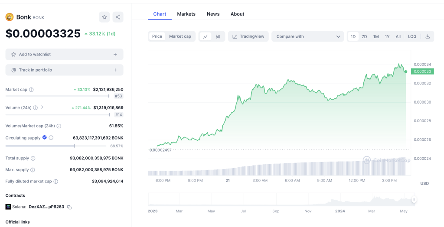Image resolution: width=444 pixels, height=227 pixels.
Task: Click the $1,319,016,869 volume value
Action: 108,107
